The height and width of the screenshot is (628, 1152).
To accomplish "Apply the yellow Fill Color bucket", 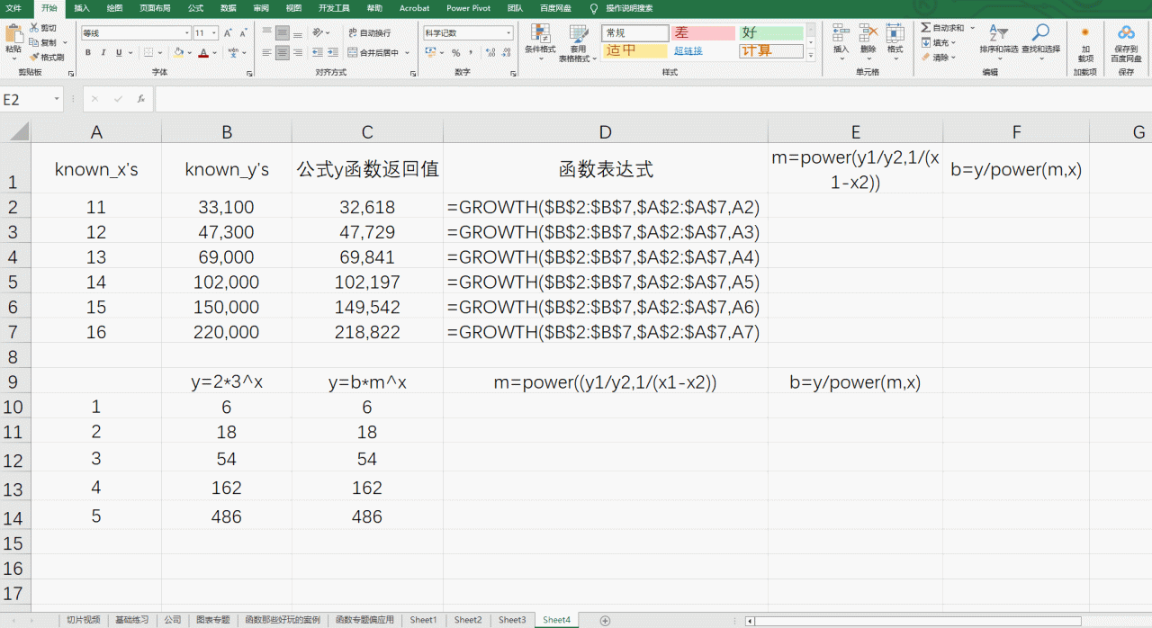I will [x=178, y=53].
